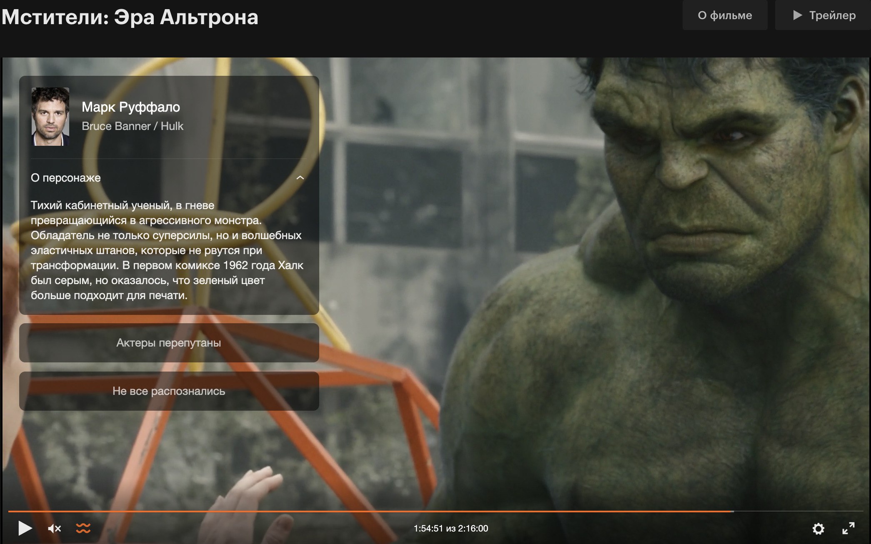Unmute the video sound icon

point(54,529)
